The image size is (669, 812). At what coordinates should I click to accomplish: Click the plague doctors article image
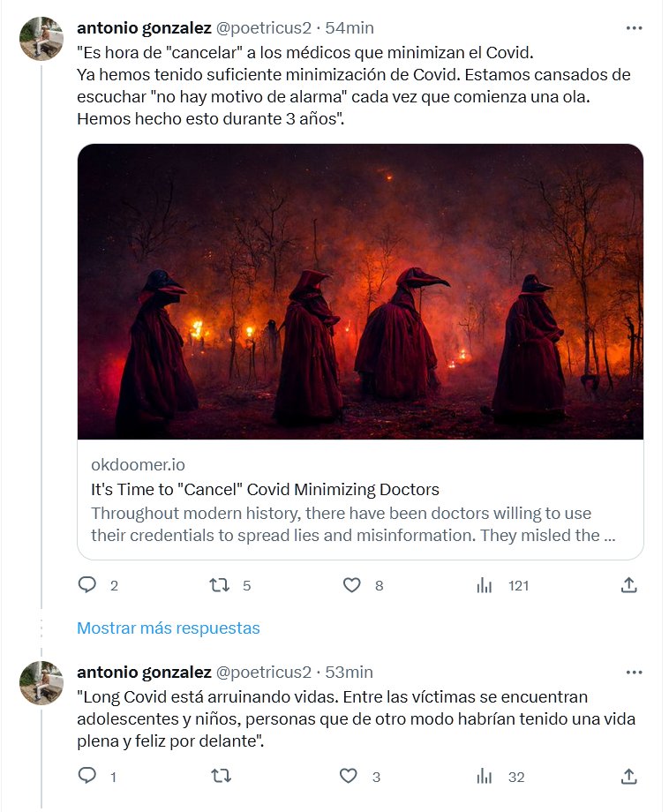click(x=360, y=291)
